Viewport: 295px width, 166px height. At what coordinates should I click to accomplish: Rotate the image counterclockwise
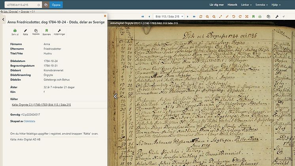coord(234,17)
